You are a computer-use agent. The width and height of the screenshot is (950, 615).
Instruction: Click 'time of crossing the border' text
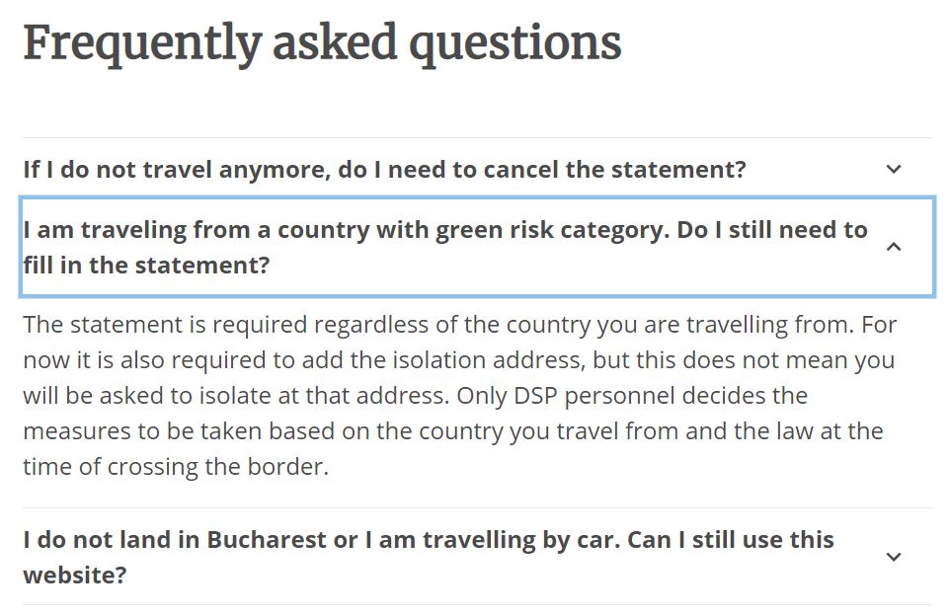[176, 467]
